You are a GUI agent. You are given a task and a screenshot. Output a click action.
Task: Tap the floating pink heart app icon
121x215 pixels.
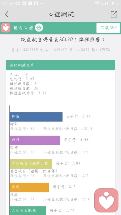106,200
